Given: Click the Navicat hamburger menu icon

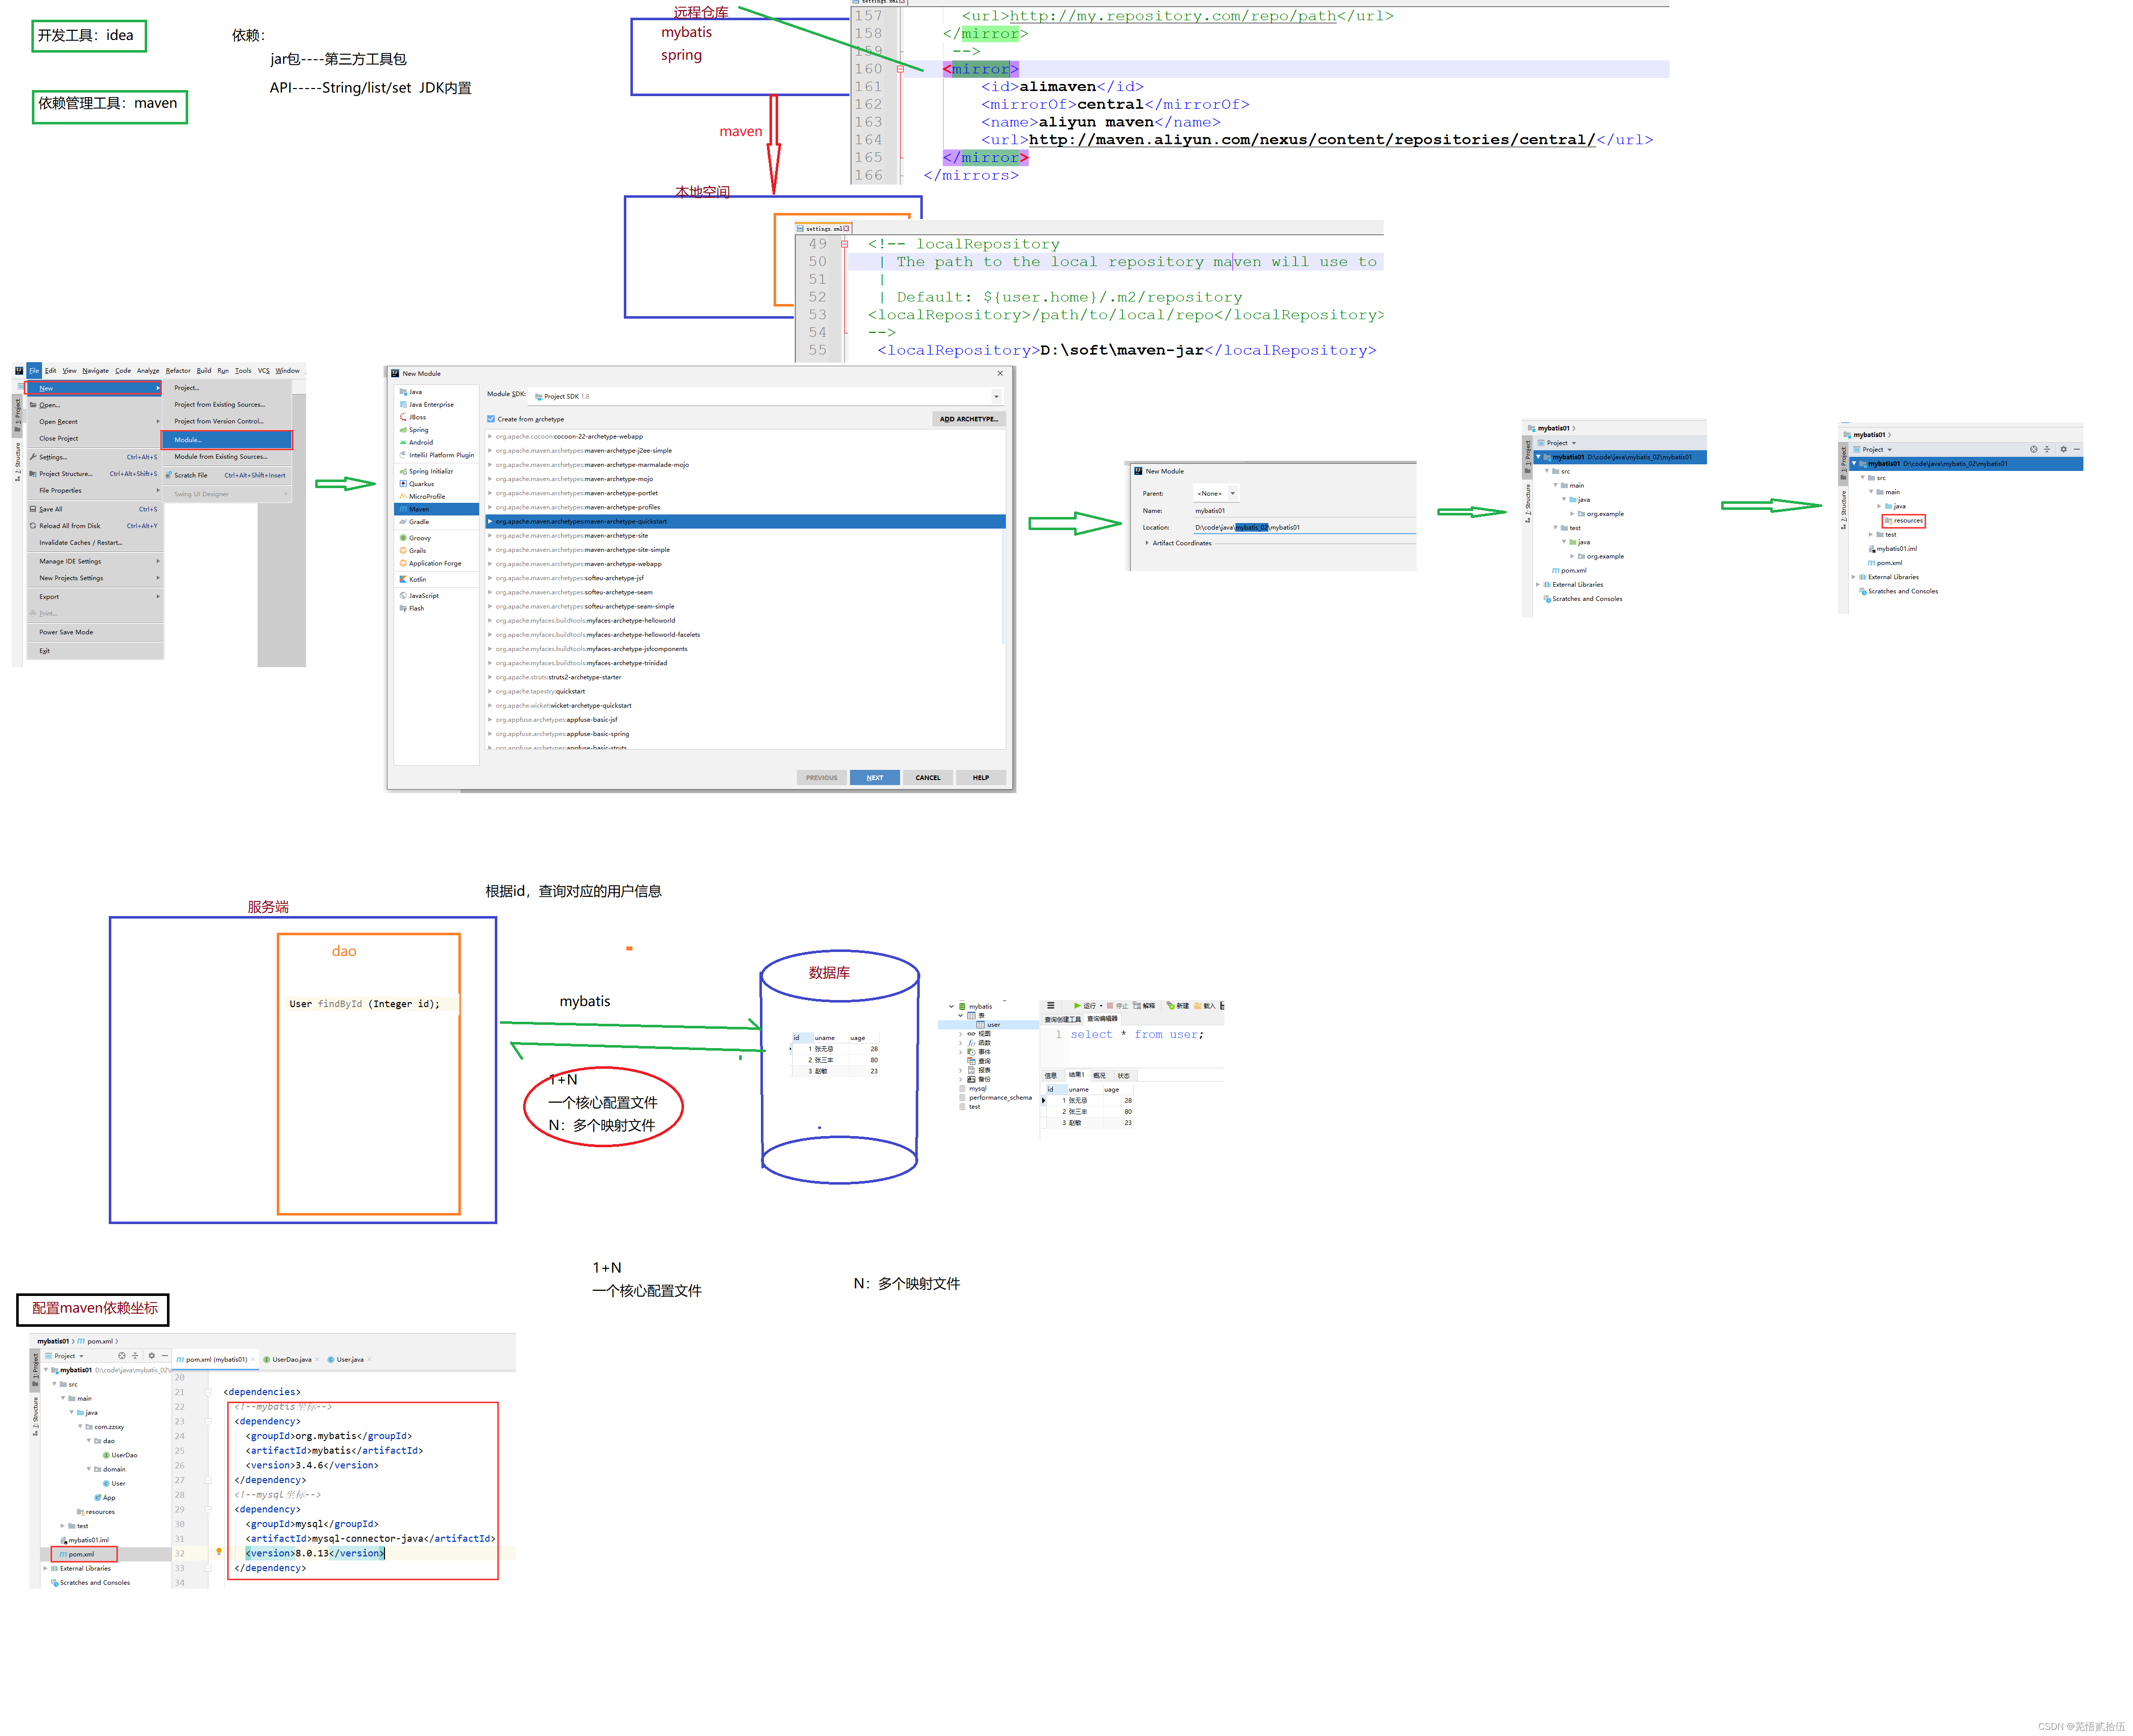Looking at the screenshot, I should coord(1050,1005).
